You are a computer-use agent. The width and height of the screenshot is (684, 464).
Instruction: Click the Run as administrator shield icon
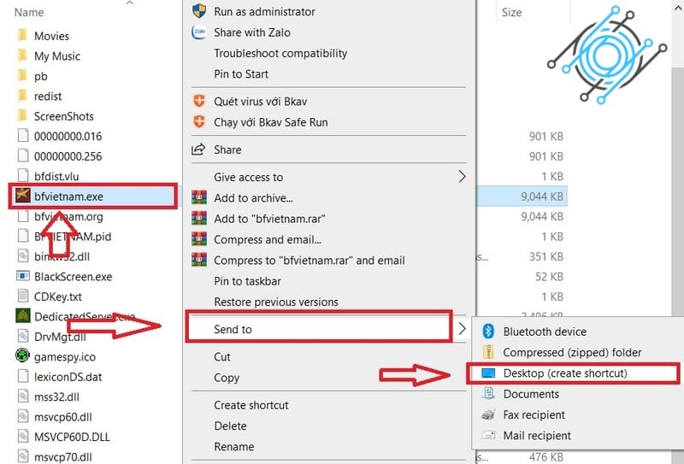199,11
